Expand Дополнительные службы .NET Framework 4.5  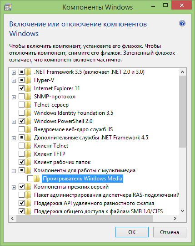14,138
